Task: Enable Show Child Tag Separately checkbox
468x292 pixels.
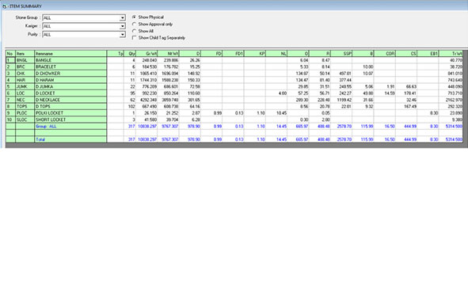Action: point(135,38)
